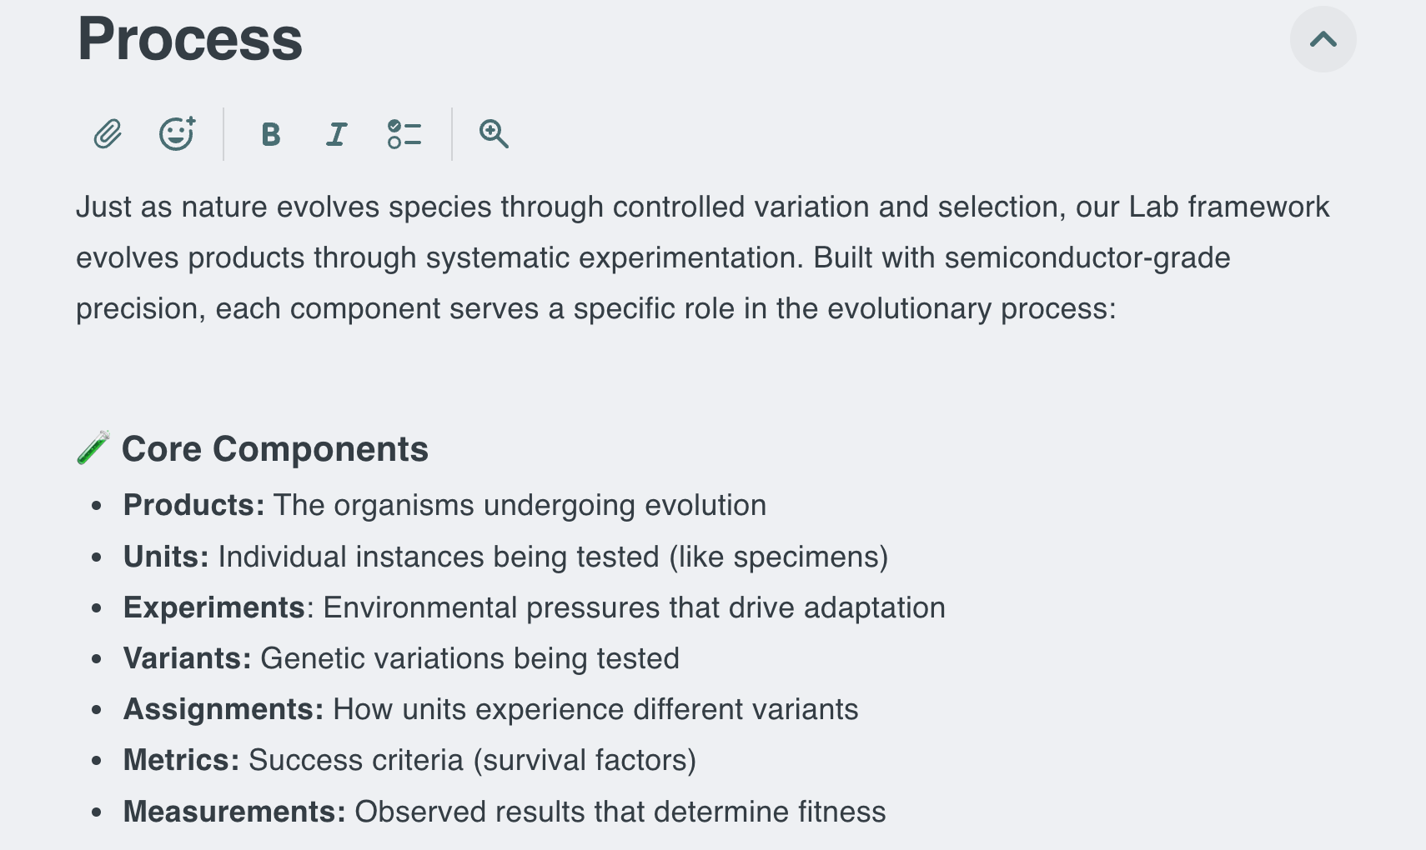Click the bold Variants label
The image size is (1426, 850).
click(187, 658)
